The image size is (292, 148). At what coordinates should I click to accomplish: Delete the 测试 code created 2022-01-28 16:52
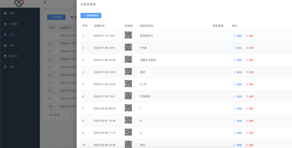click(x=250, y=72)
